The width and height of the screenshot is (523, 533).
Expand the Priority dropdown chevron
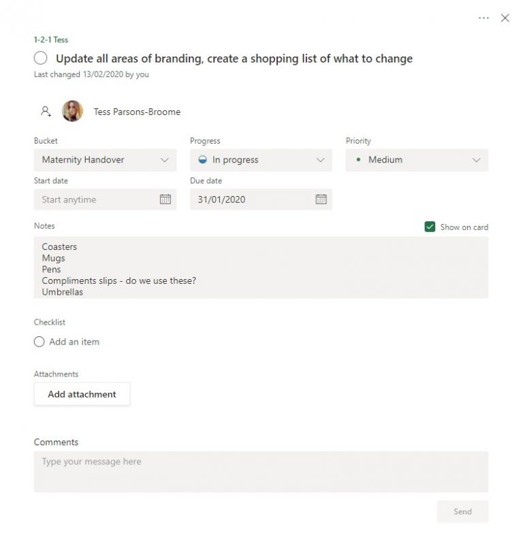[476, 160]
